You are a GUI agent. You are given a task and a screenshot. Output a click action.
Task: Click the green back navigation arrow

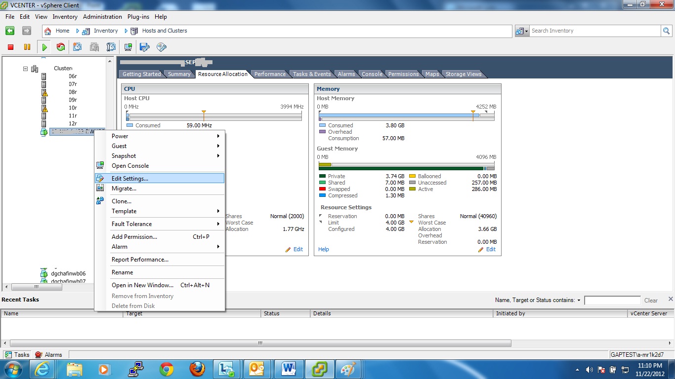click(10, 31)
